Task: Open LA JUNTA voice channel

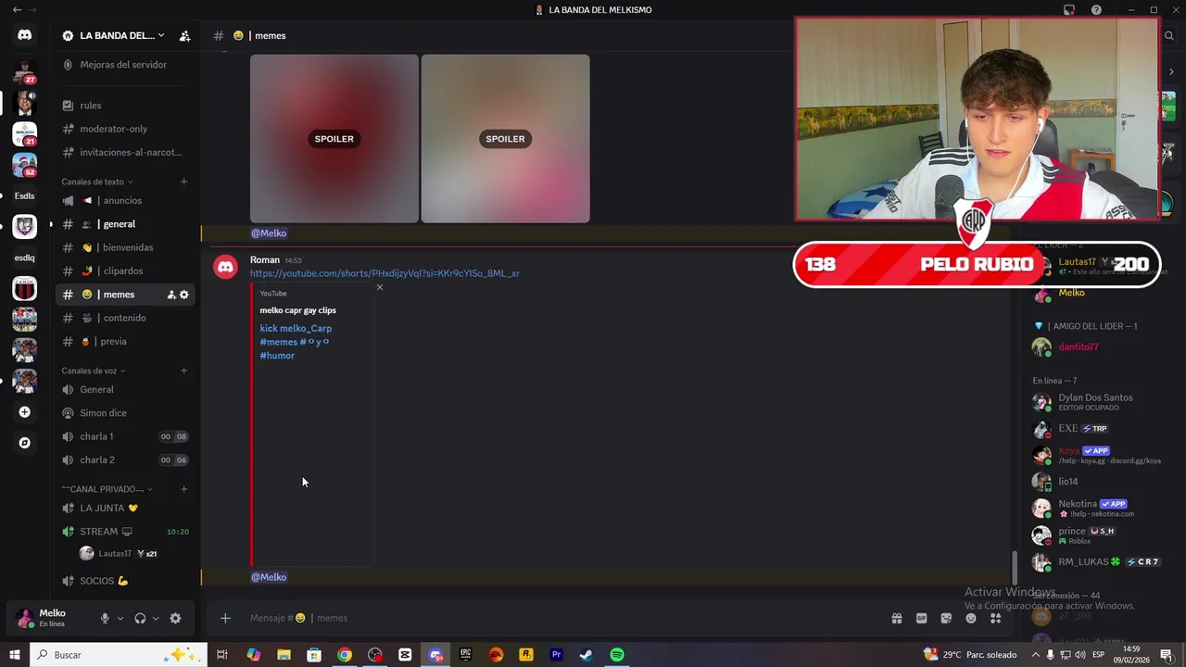Action: pyautogui.click(x=123, y=509)
